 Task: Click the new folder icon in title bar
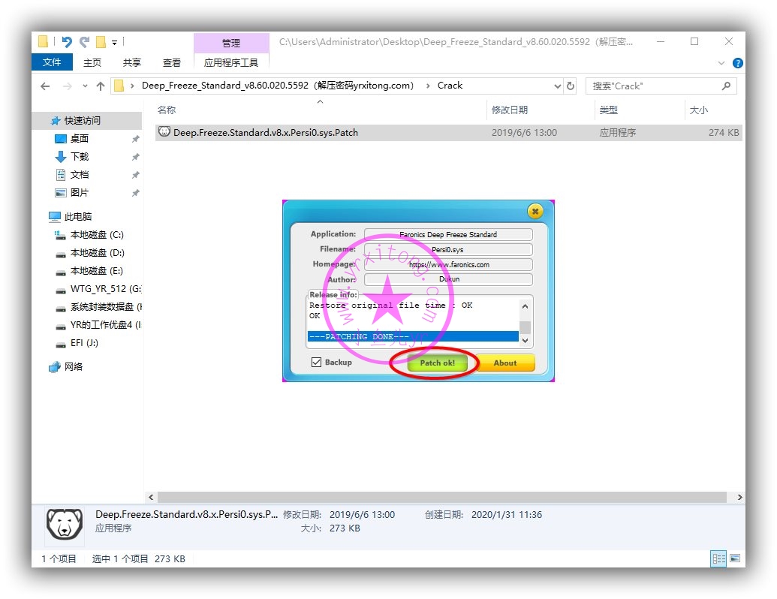tap(101, 42)
